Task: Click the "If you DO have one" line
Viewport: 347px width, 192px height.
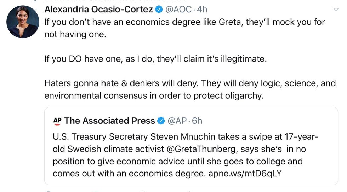Action: (155, 59)
